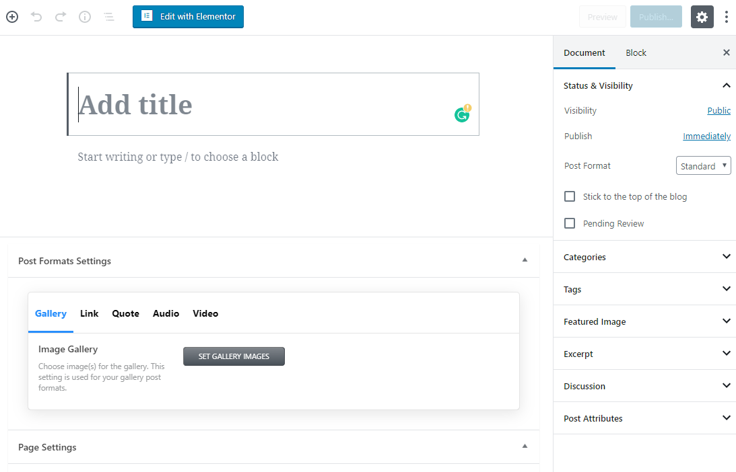The image size is (736, 472).
Task: Collapse the Post Formats Settings metabox
Action: (525, 260)
